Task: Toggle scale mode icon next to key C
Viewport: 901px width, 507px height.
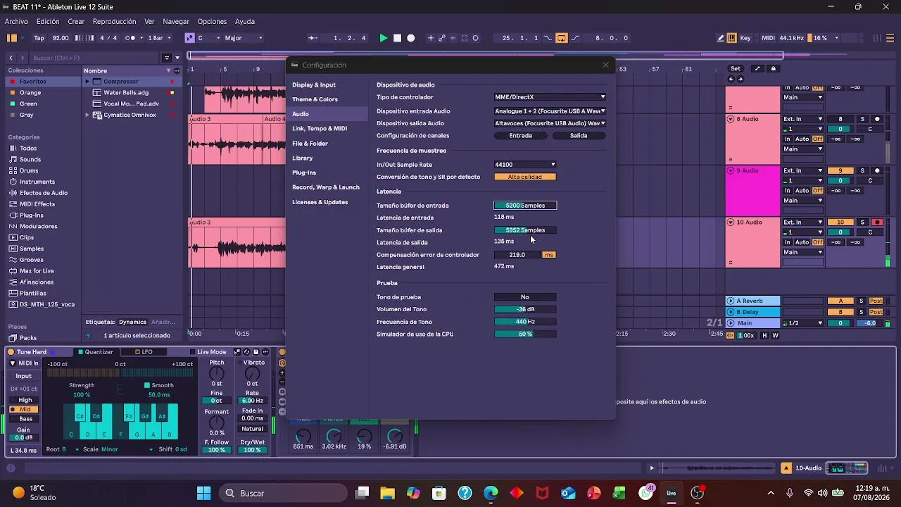Action: [189, 38]
